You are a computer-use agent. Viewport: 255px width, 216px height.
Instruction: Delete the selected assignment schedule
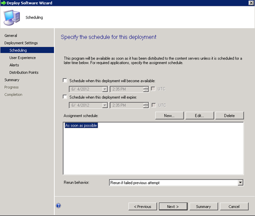(x=229, y=116)
